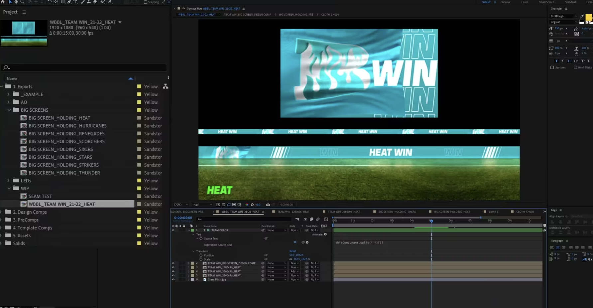Switch to the BIG SCREEN_HOLDING_SIXERS timeline tab
Screen dimensions: 593x308
point(397,212)
